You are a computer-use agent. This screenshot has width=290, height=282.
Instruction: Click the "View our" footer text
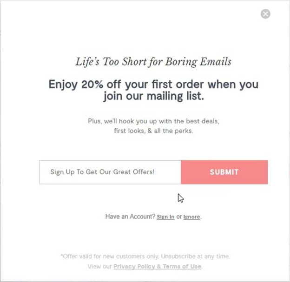[x=99, y=266]
